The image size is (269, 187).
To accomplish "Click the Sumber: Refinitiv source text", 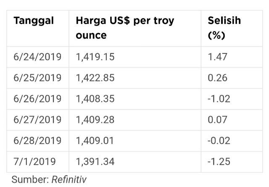I will 49,179.
